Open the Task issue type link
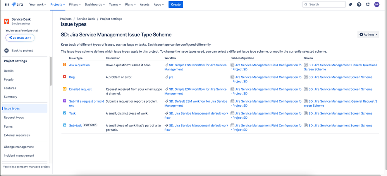387x176 pixels. click(x=72, y=113)
